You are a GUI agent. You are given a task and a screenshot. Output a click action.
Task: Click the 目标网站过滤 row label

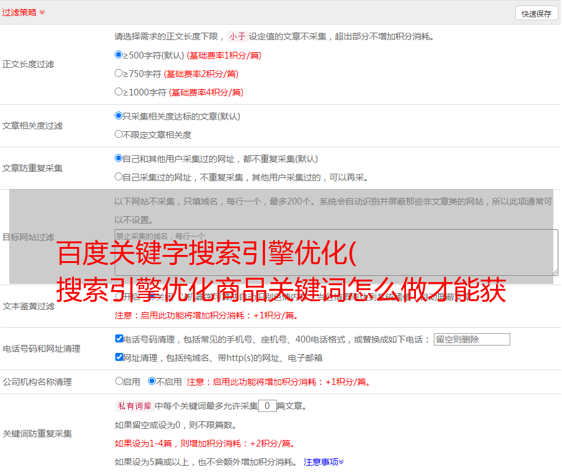(x=28, y=237)
